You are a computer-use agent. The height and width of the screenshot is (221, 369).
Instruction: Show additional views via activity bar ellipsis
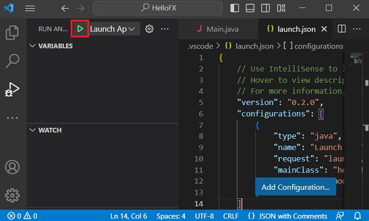click(12, 118)
